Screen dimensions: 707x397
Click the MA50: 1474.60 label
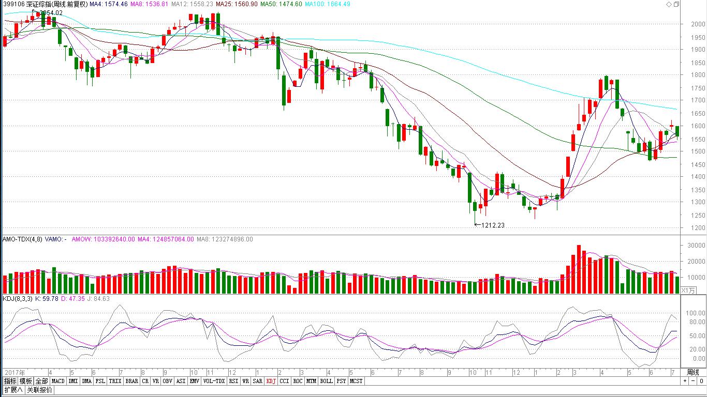pyautogui.click(x=282, y=4)
